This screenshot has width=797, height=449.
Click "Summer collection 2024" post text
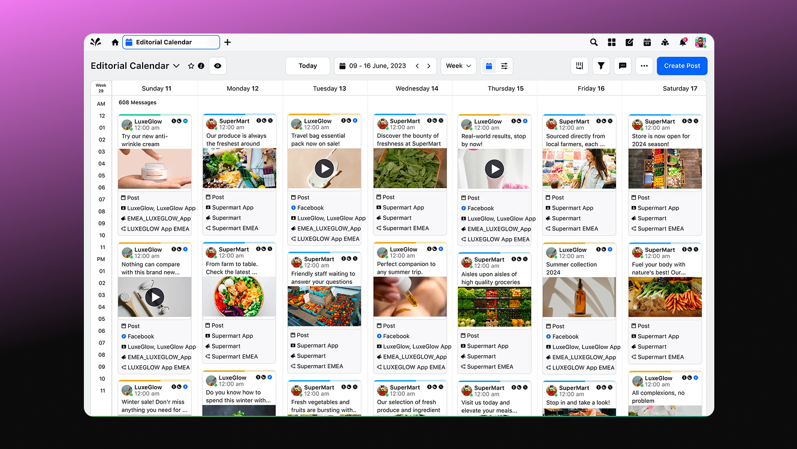tap(572, 268)
